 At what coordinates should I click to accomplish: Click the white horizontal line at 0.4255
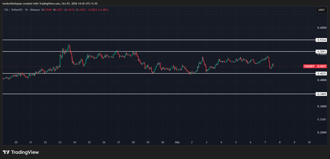159,74
